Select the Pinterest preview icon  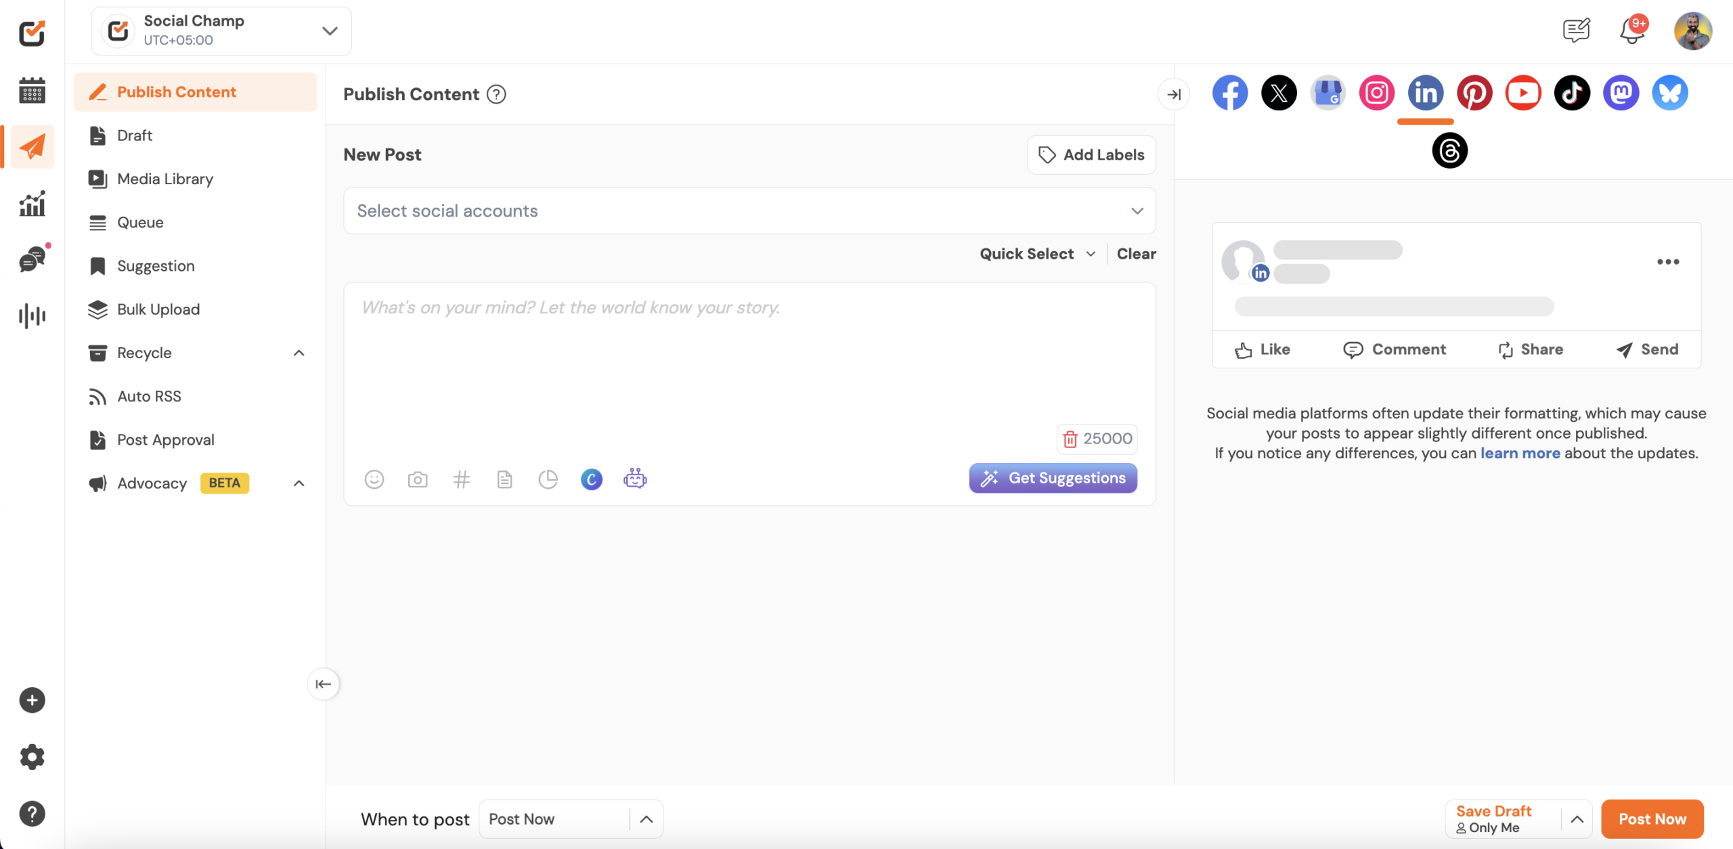click(x=1474, y=93)
